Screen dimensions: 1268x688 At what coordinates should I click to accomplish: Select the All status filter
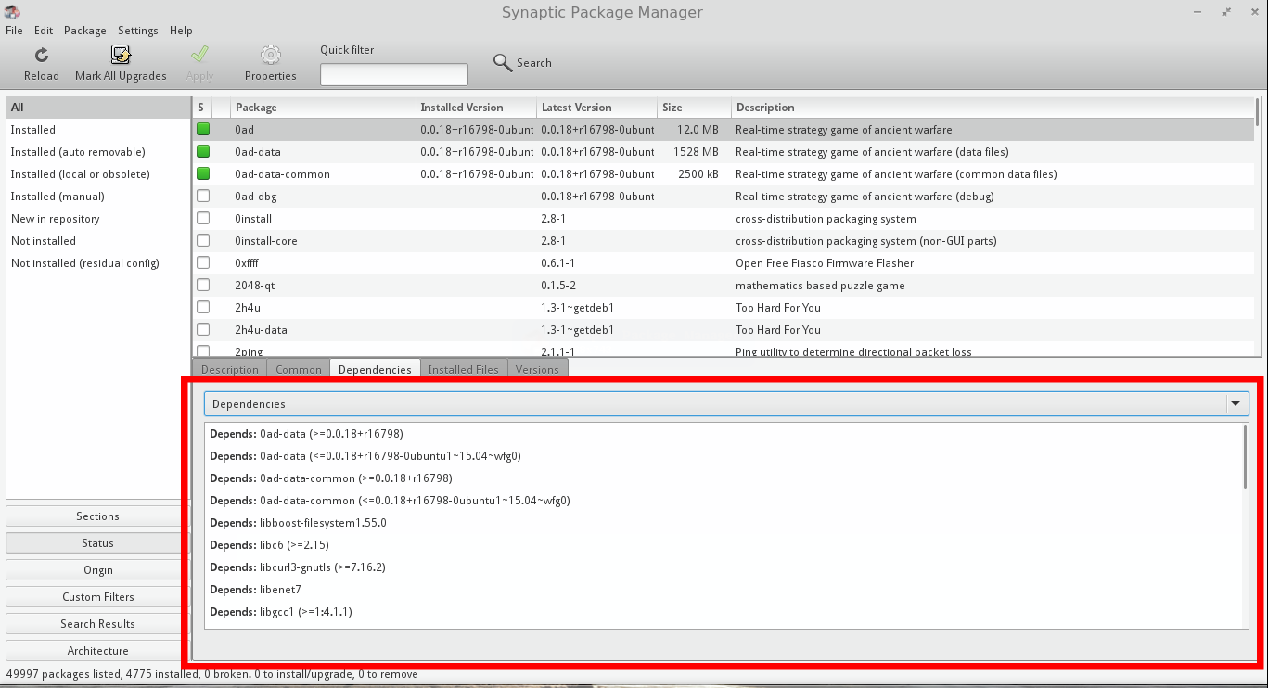(x=97, y=108)
